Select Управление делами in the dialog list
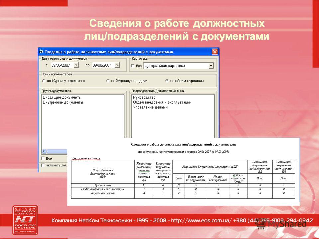 point(150,107)
